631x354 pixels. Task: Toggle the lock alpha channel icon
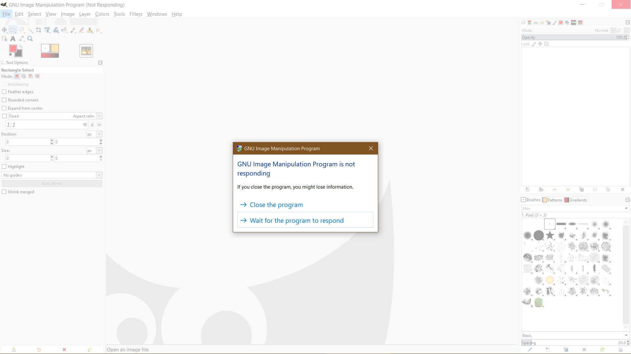[x=546, y=44]
